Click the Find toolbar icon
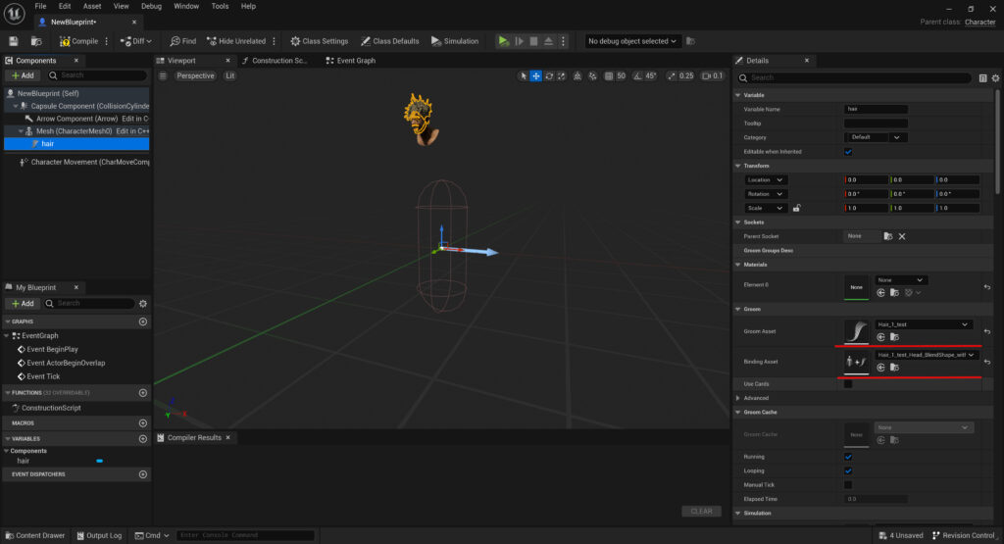Screen dimensions: 1004x544 pos(182,41)
